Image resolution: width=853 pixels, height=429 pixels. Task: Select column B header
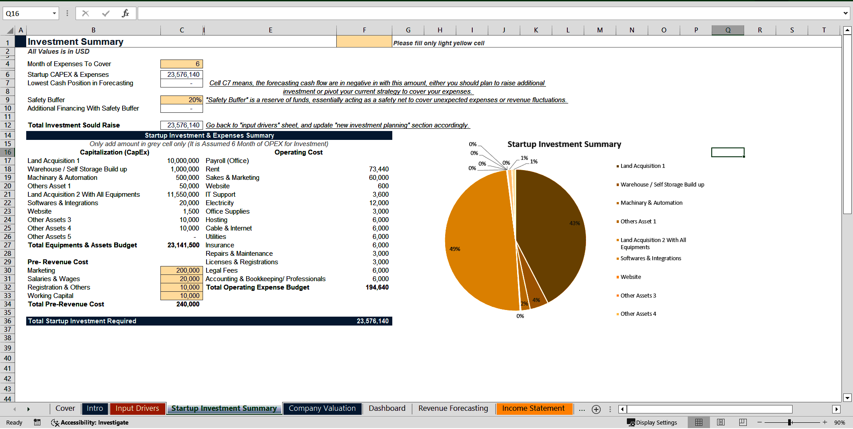coord(93,30)
